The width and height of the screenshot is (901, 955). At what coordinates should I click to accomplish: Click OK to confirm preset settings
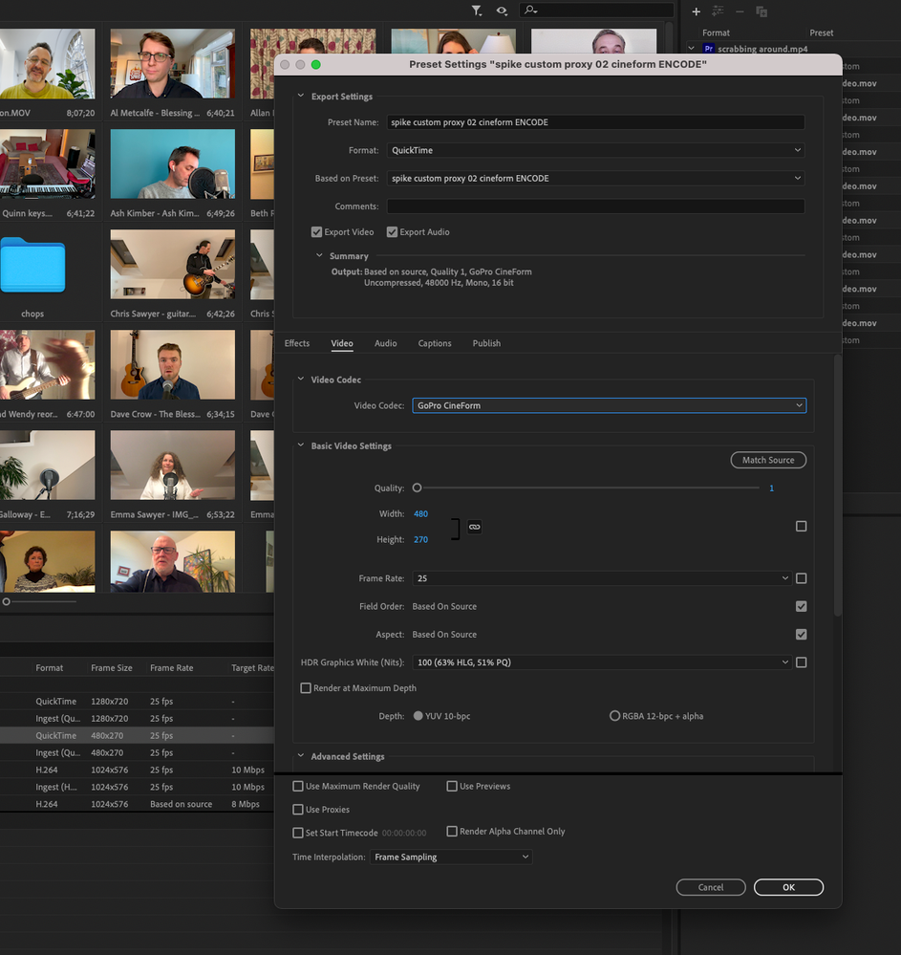coord(788,887)
